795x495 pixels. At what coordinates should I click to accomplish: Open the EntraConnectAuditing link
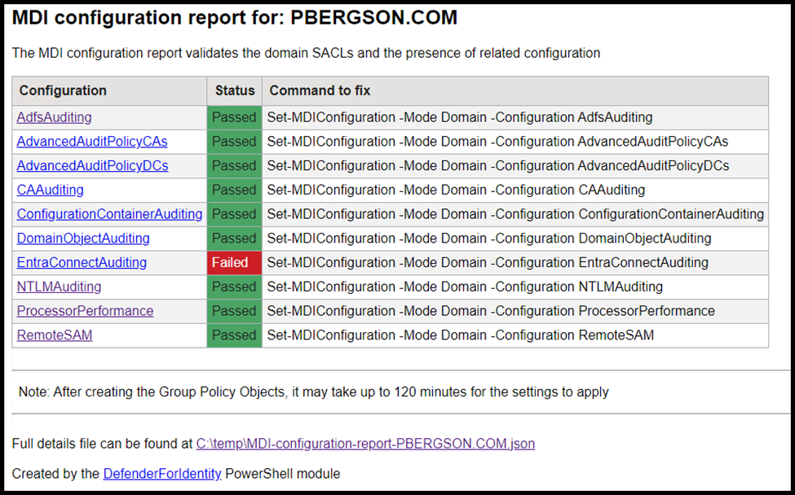(82, 262)
